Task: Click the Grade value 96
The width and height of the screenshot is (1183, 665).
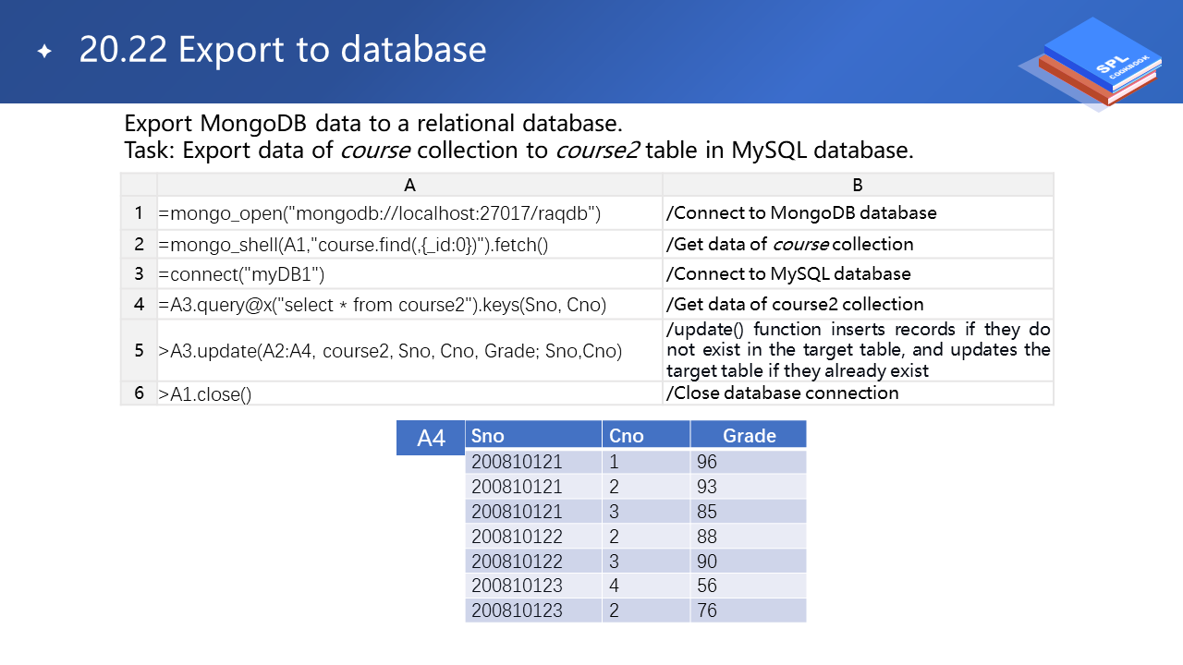Action: point(707,462)
